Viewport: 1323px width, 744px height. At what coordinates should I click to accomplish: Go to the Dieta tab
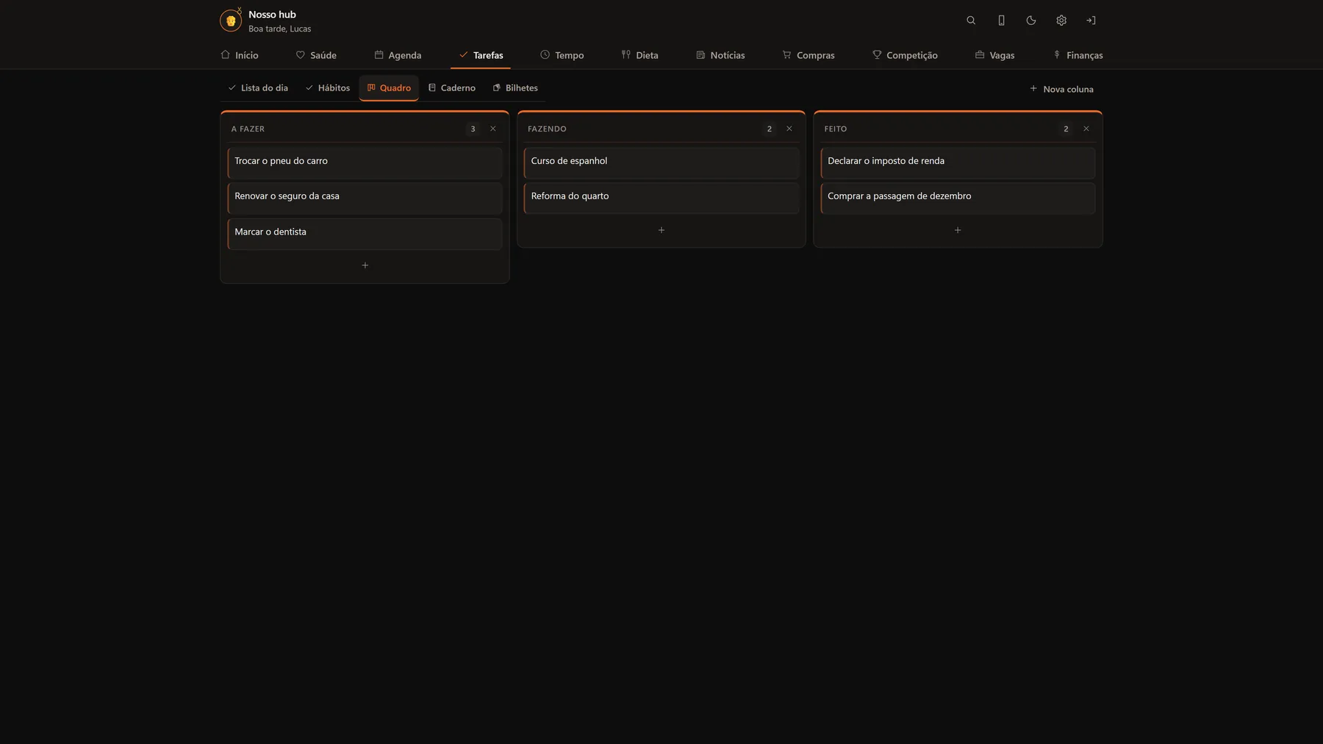point(639,55)
